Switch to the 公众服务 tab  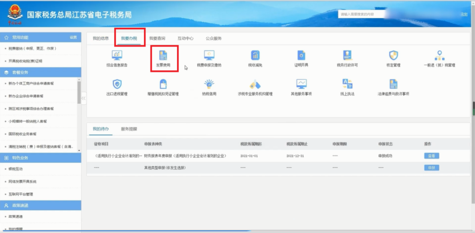click(x=214, y=39)
